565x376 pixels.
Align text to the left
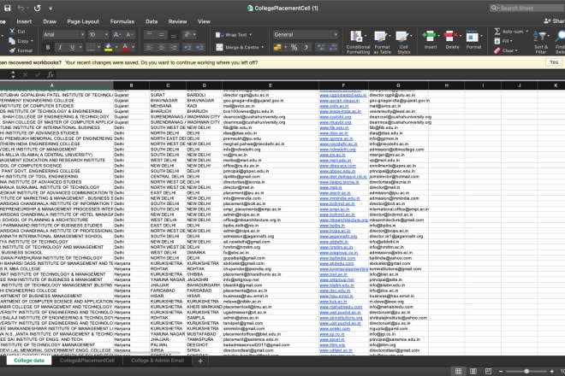point(148,48)
